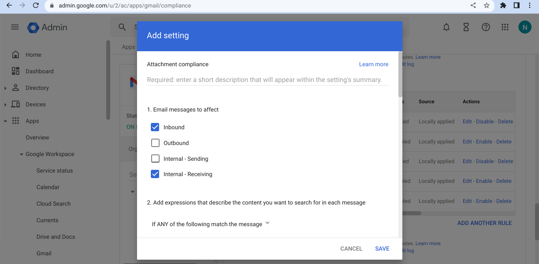Click the Dashboard icon in sidebar
Image resolution: width=539 pixels, height=264 pixels.
[x=15, y=71]
